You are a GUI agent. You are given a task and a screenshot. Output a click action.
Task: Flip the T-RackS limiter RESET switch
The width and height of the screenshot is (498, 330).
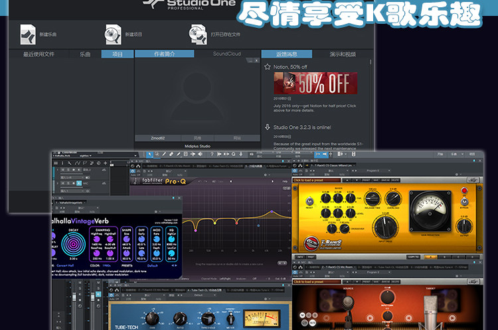[309, 201]
